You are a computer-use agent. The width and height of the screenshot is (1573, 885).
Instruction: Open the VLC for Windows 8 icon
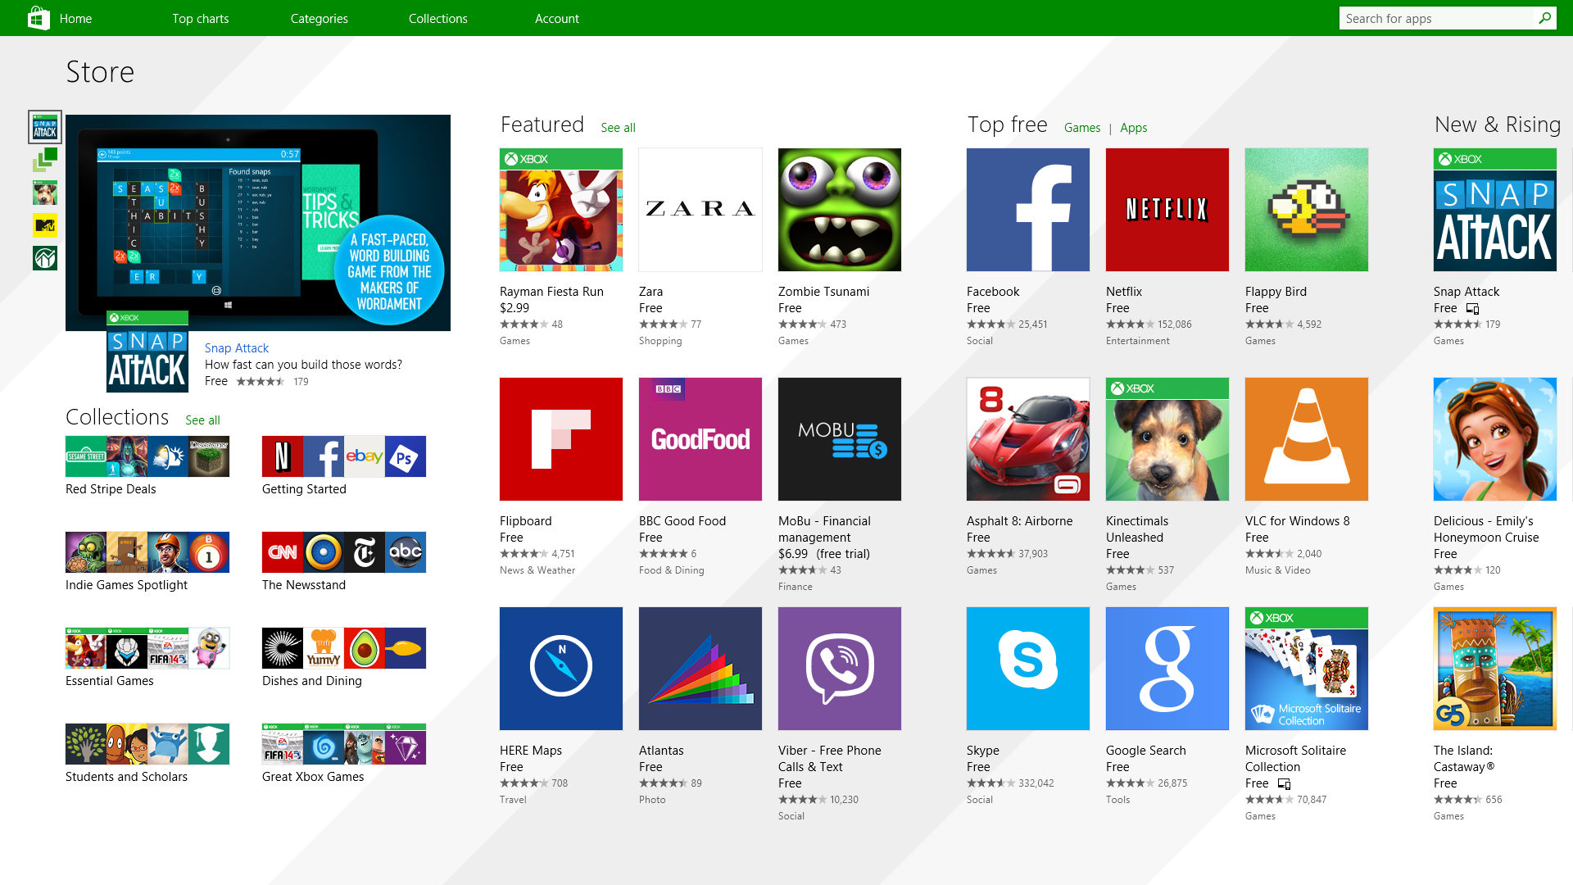coord(1306,438)
